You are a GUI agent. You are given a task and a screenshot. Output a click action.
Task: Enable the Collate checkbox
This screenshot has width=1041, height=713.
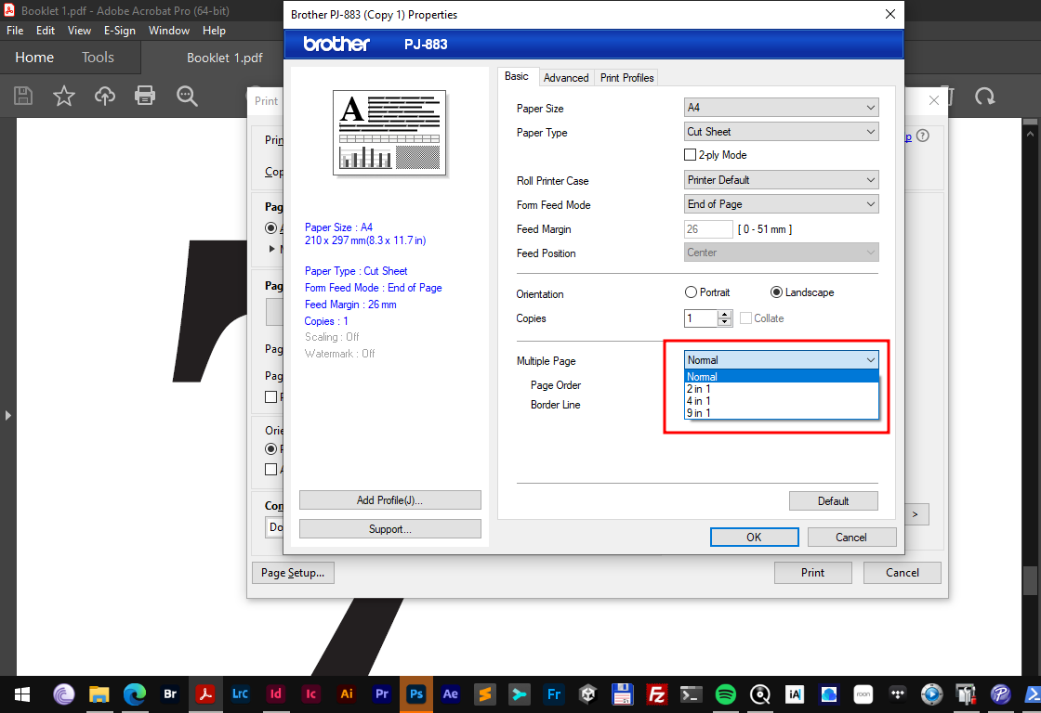[744, 318]
